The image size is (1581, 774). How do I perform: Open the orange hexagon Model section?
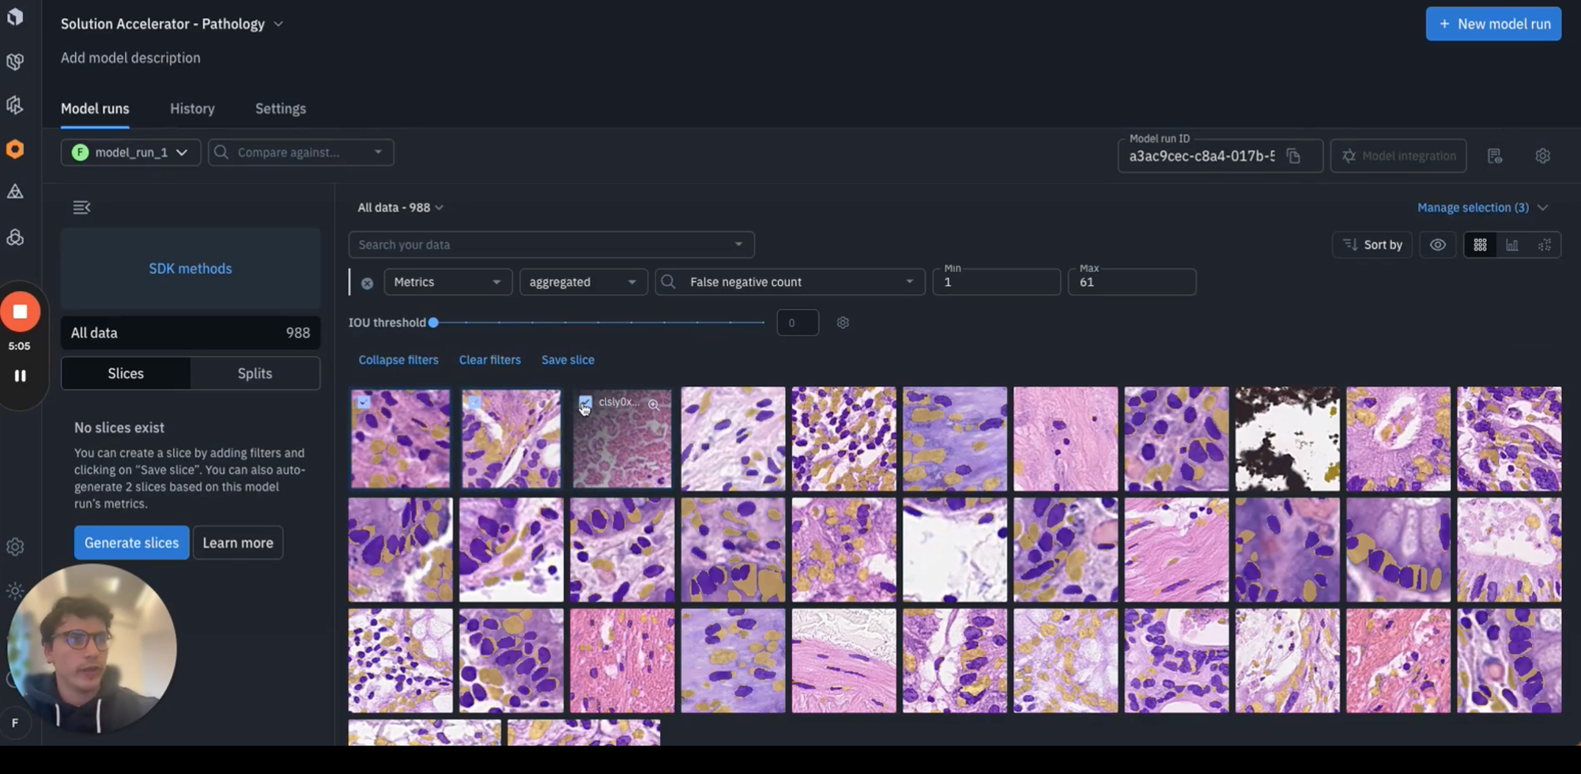pyautogui.click(x=15, y=149)
